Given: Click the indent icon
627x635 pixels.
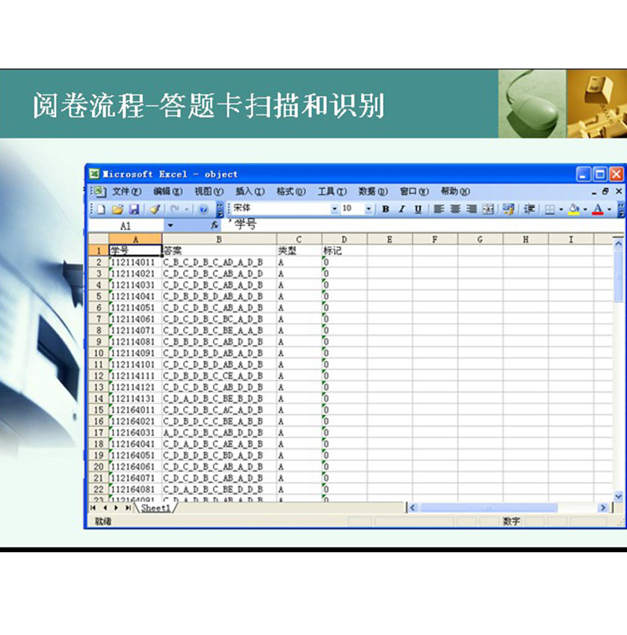Looking at the screenshot, I should (529, 209).
